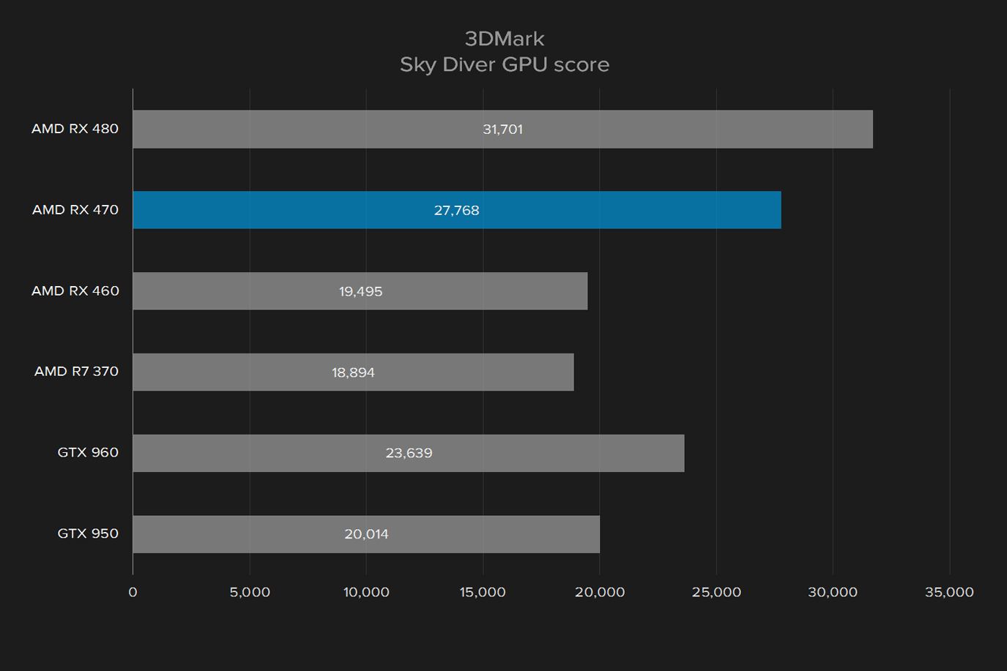Select the AMD RX 470 label

pos(75,210)
